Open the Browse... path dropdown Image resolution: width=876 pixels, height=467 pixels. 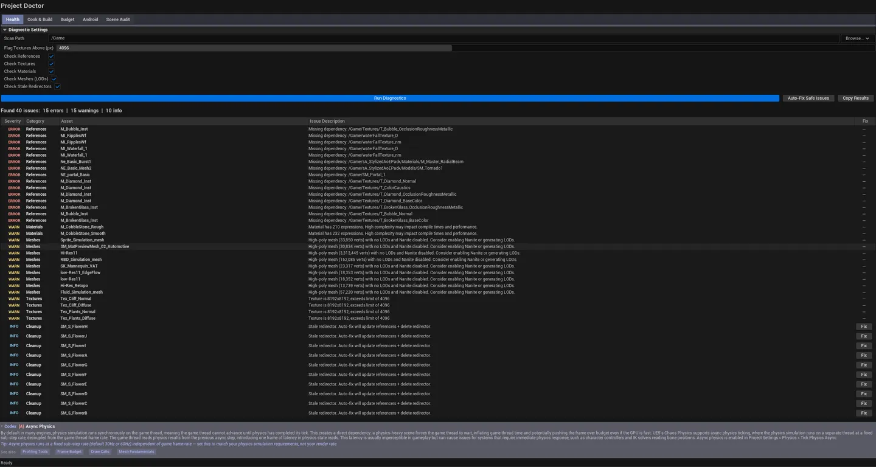[857, 38]
